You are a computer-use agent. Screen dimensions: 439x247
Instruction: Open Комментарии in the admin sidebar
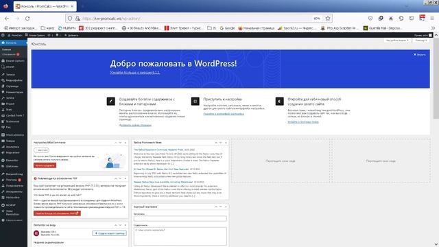(14, 92)
